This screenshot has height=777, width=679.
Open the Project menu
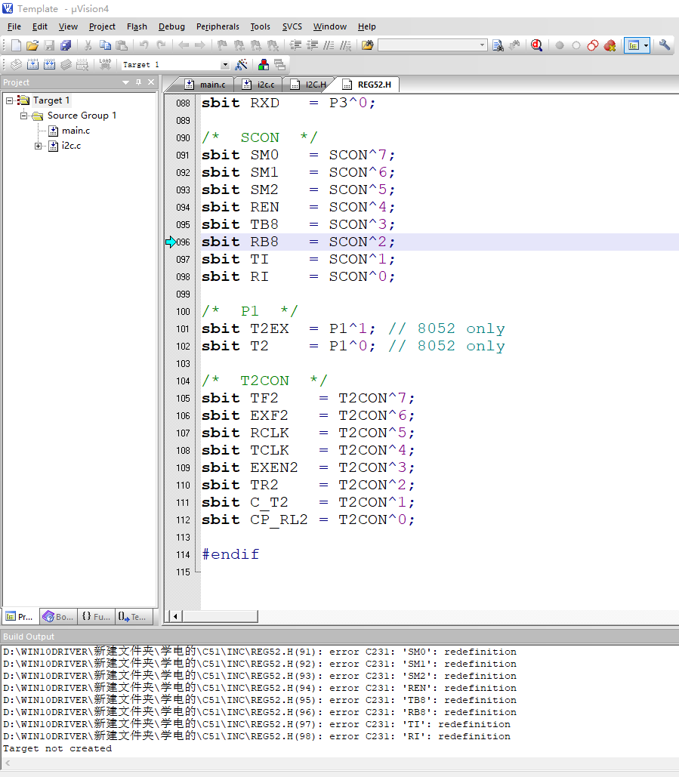click(102, 26)
